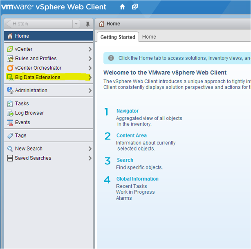Image resolution: width=251 pixels, height=249 pixels.
Task: Click the home icon in top banner
Action: pos(122,7)
